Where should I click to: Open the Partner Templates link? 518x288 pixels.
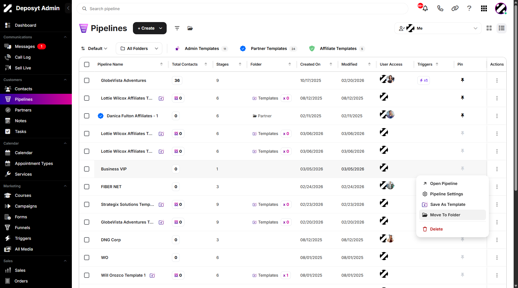pyautogui.click(x=268, y=48)
